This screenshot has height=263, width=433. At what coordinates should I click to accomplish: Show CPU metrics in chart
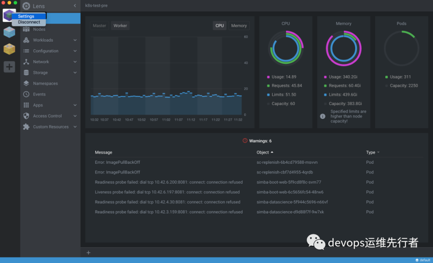pyautogui.click(x=220, y=26)
